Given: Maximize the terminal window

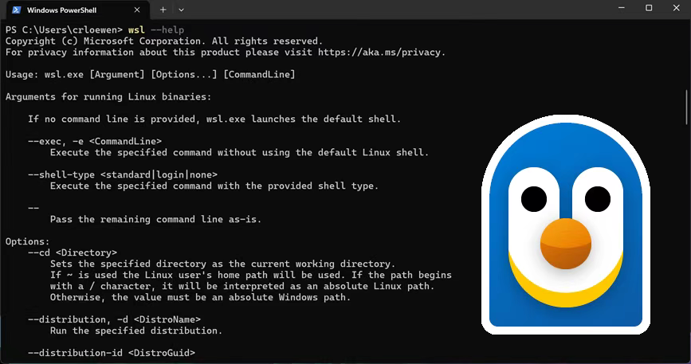Looking at the screenshot, I should coord(649,8).
